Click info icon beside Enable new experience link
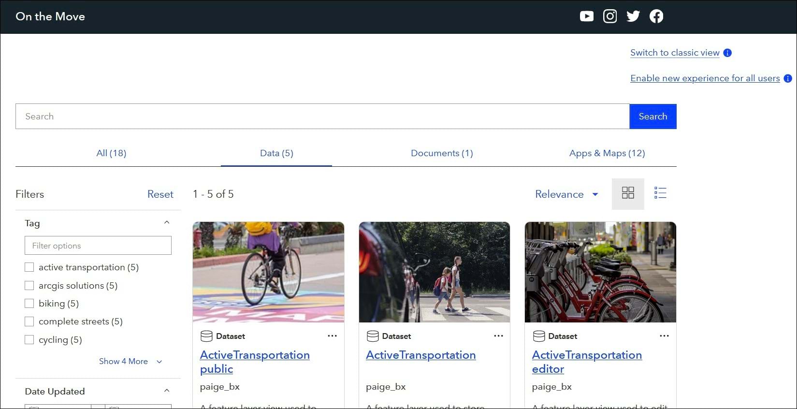797x409 pixels. pyautogui.click(x=788, y=78)
